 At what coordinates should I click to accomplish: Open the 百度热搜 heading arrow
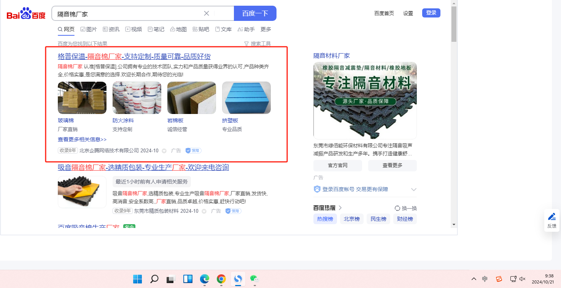click(x=340, y=208)
